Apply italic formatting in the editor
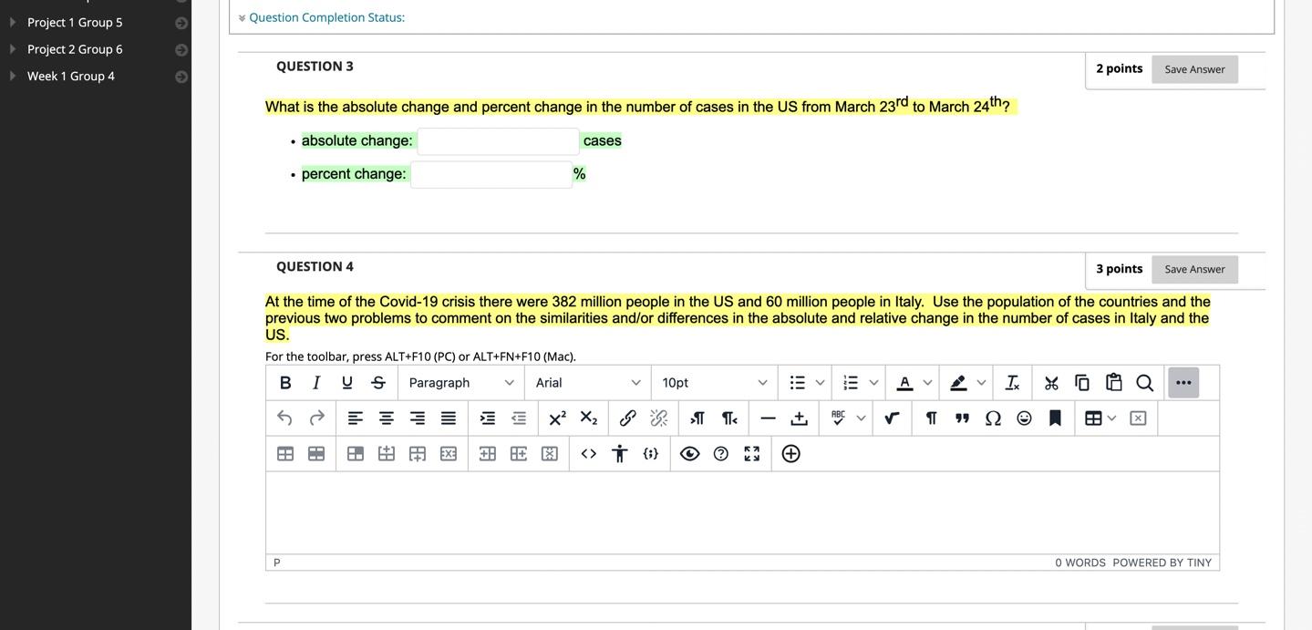 (x=316, y=383)
